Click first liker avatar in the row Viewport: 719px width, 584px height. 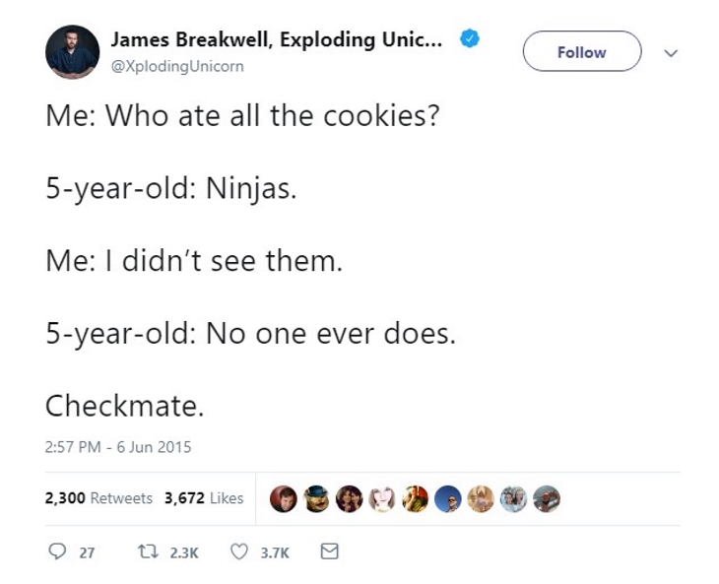(x=285, y=499)
